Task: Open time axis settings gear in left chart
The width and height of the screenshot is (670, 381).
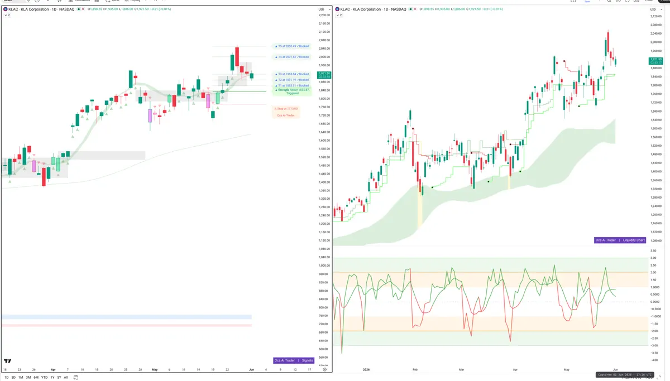Action: coord(325,369)
